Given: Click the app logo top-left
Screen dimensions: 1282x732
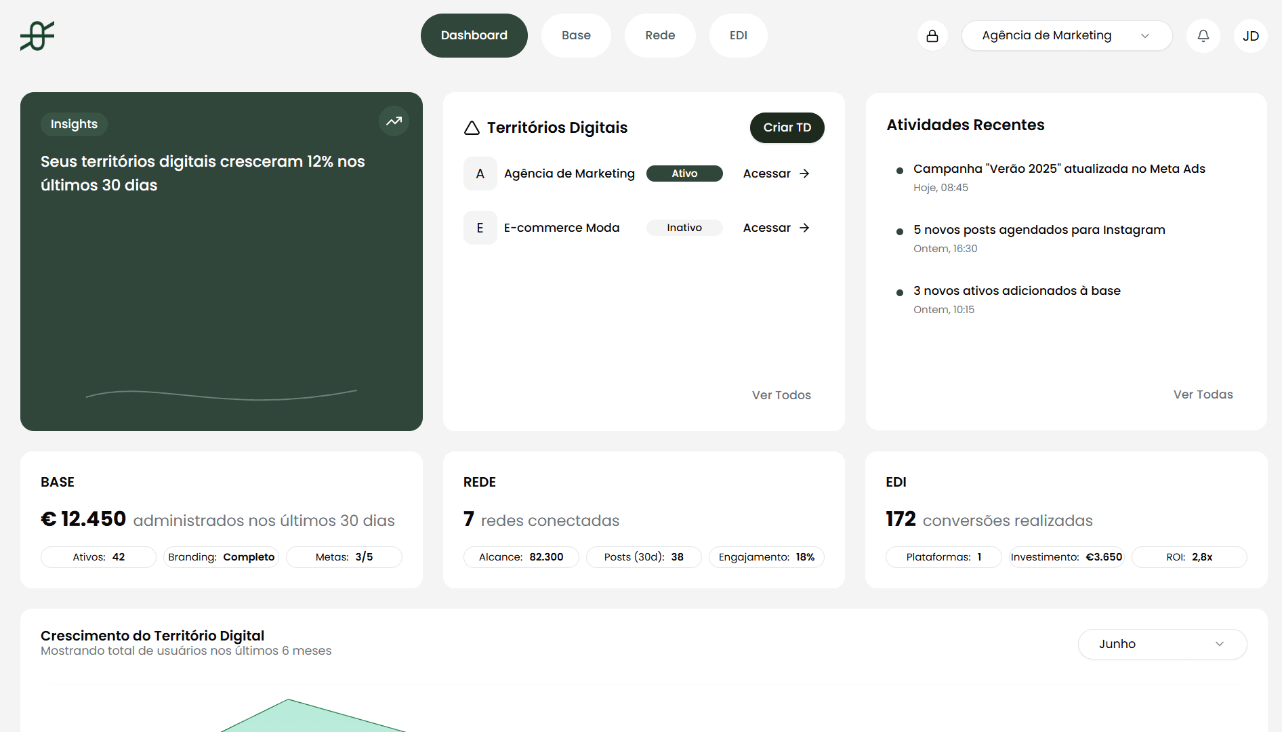Looking at the screenshot, I should (37, 35).
